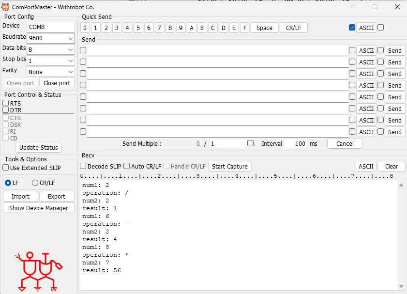Viewport: 407px width, 294px height.
Task: Click Recv scrollbar down arrow
Action: pyautogui.click(x=401, y=286)
